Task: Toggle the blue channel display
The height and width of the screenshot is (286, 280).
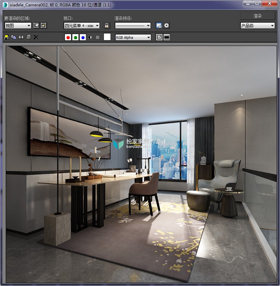Action: (83, 37)
